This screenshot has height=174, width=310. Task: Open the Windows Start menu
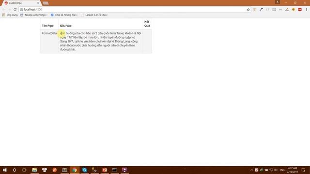pyautogui.click(x=5, y=170)
